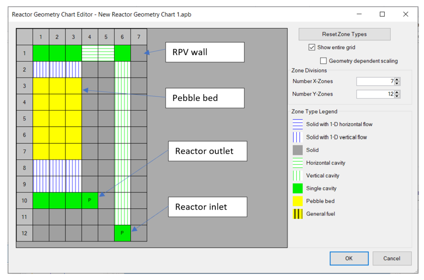Select the green cell at row 1 column 6
424x280 pixels.
click(x=122, y=53)
